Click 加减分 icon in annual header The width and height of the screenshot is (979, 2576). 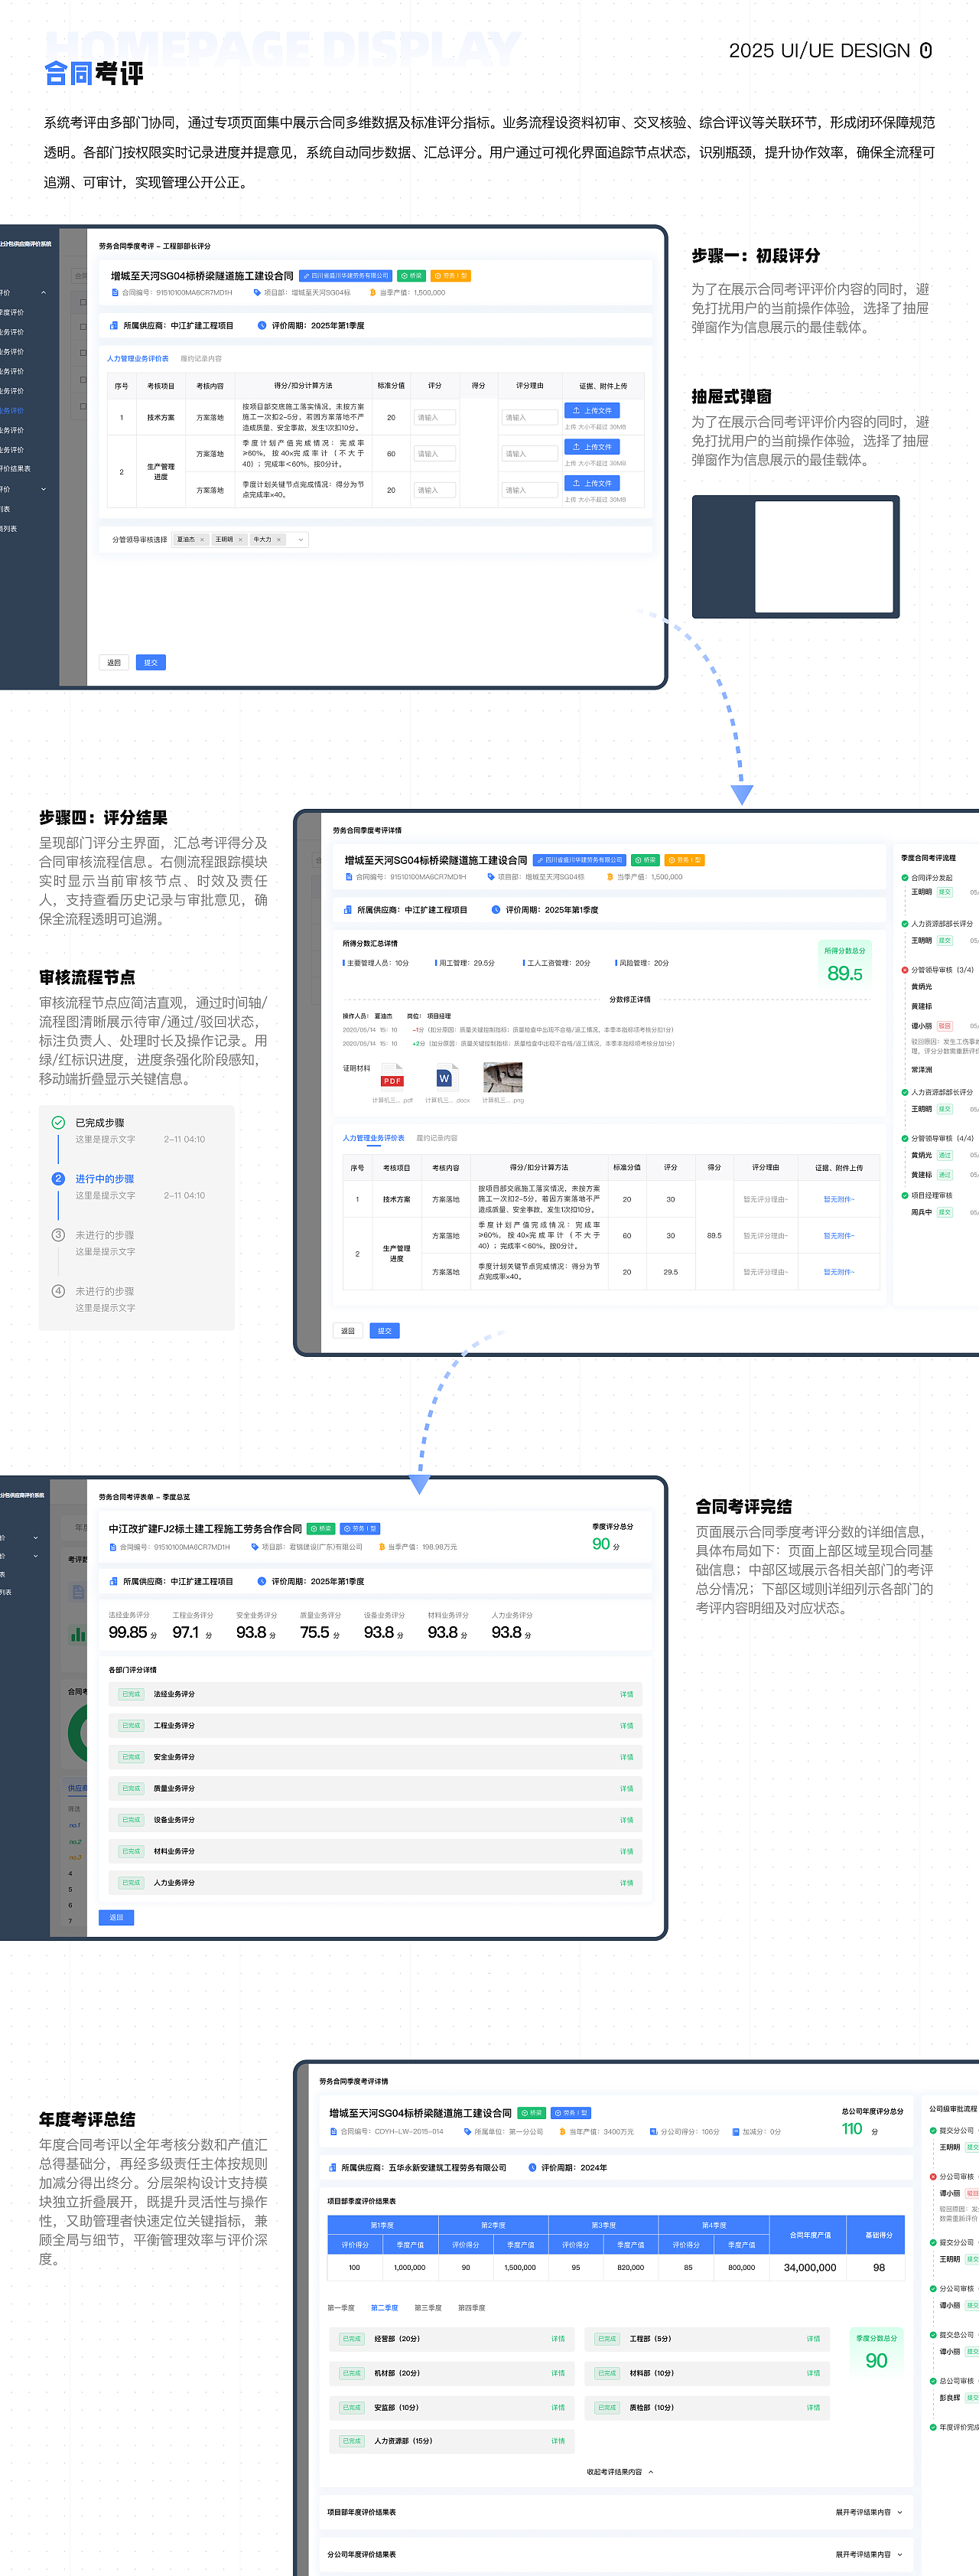pos(735,2132)
